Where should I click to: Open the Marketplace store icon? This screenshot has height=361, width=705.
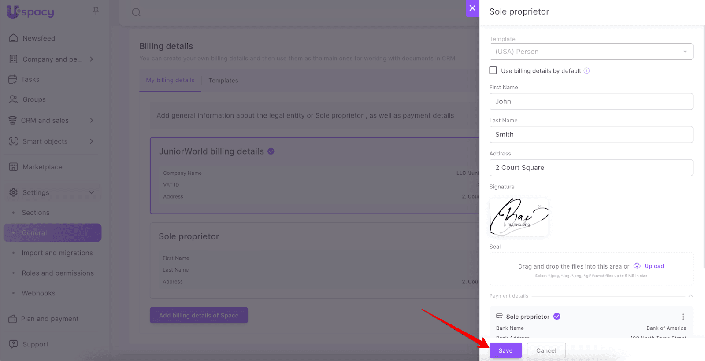point(14,167)
